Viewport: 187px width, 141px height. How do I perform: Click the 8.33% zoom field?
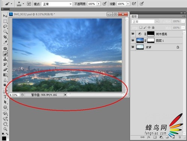click(x=14, y=95)
